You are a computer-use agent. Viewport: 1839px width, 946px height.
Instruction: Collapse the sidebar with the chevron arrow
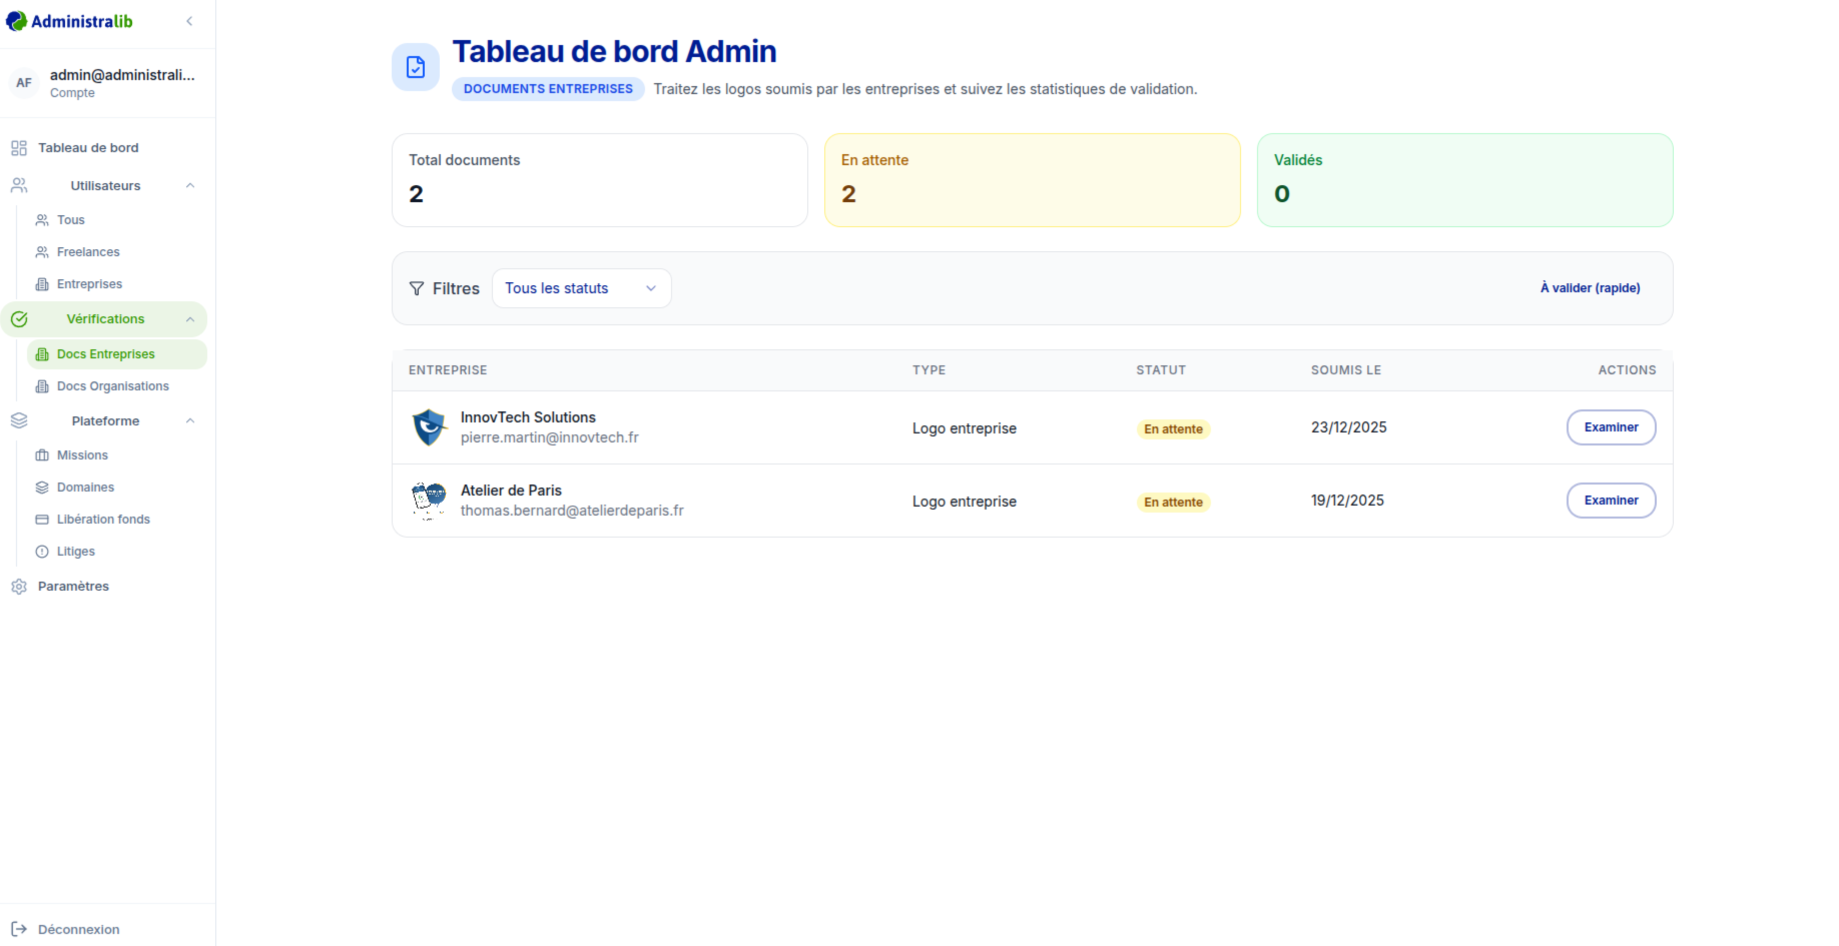point(189,22)
